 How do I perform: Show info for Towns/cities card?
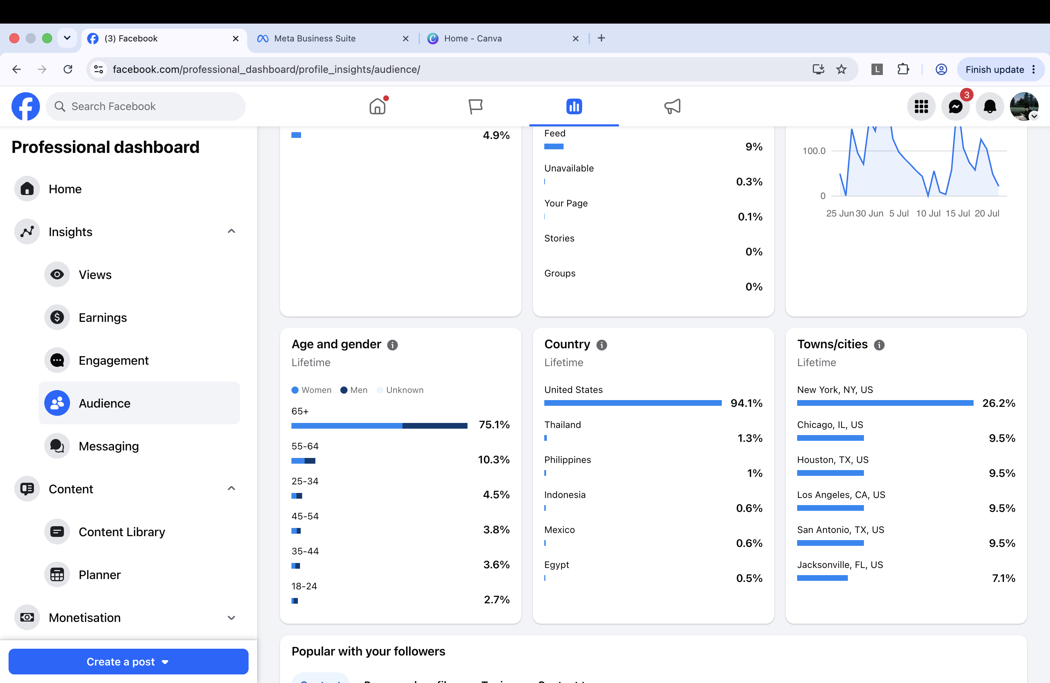pos(879,345)
